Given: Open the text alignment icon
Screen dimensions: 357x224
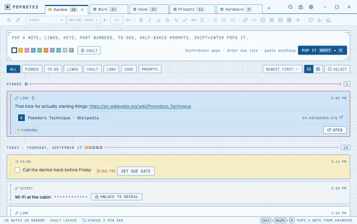Looking at the screenshot, I should (x=202, y=20).
